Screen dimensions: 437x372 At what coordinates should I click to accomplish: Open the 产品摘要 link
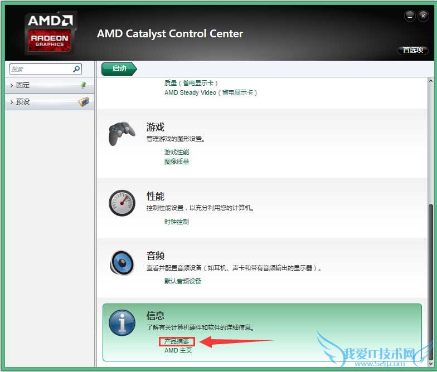[176, 341]
